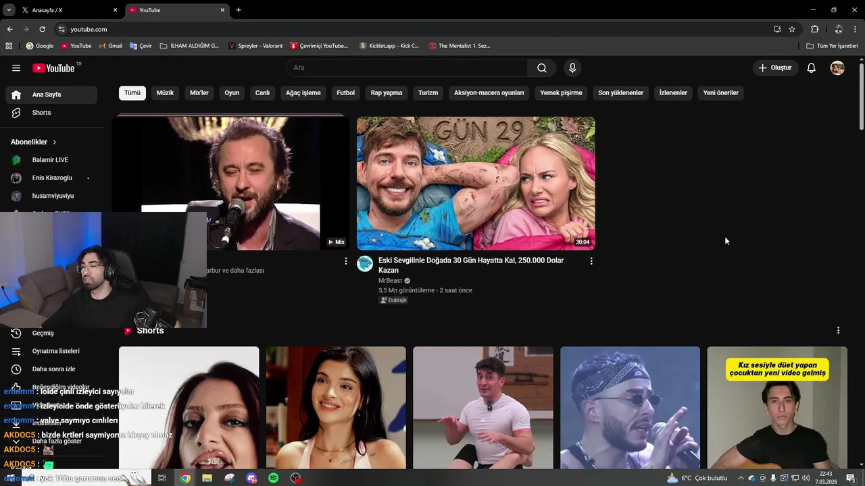Select the Rap yapma filter chip
The width and height of the screenshot is (865, 486).
387,92
